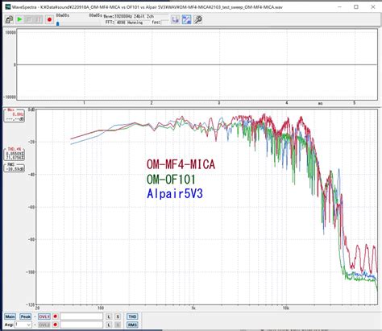
Task: Toggle the Peak hold button
Action: [x=25, y=317]
